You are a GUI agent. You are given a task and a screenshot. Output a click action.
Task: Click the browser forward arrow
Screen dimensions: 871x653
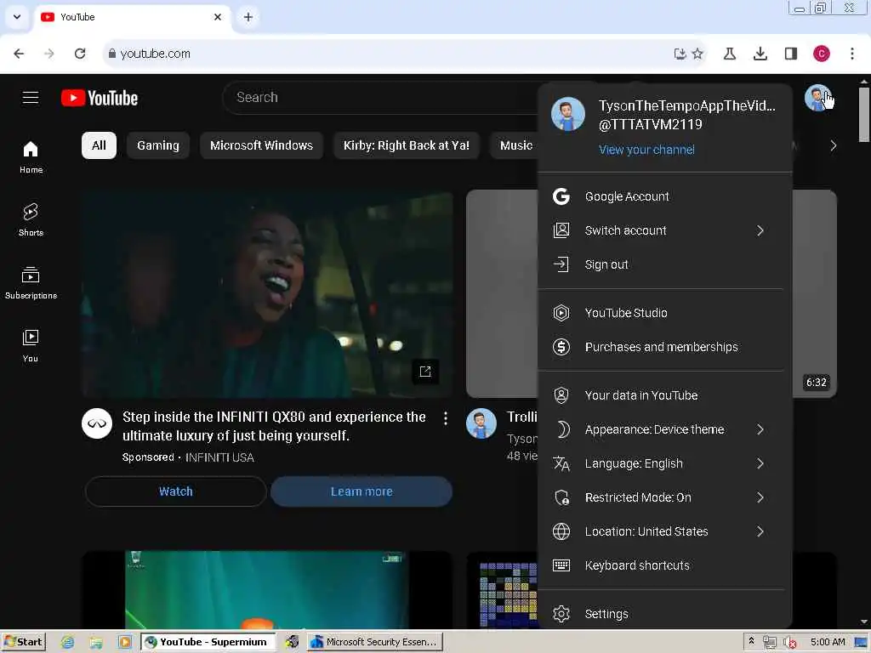48,54
